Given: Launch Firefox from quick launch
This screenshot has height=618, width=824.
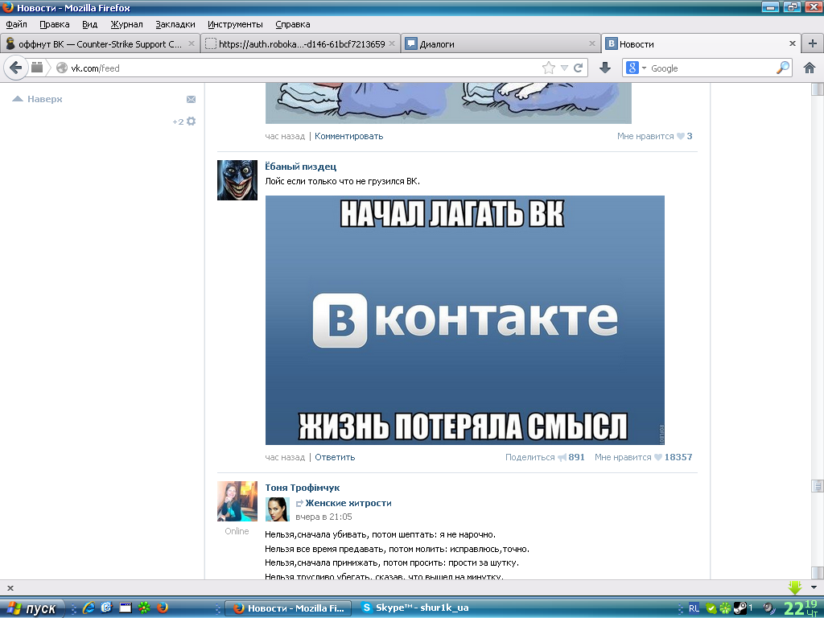Looking at the screenshot, I should 163,608.
